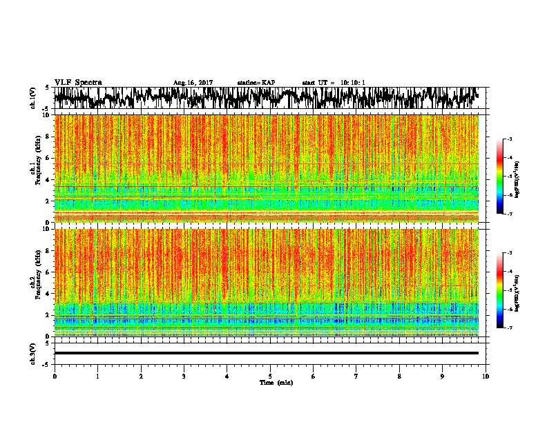Click the ch.3 flat voltage trace
The width and height of the screenshot is (547, 422).
(x=266, y=353)
